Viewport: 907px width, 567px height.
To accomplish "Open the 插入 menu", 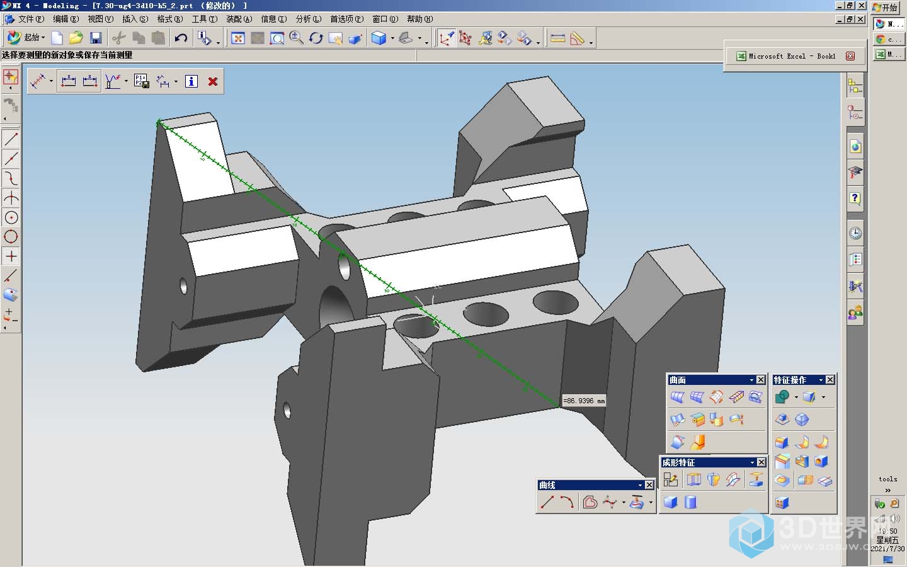I will point(135,19).
